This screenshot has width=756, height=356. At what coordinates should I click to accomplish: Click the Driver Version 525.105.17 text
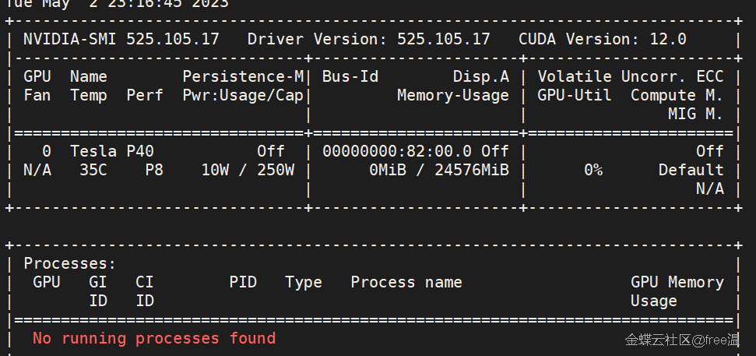(369, 39)
